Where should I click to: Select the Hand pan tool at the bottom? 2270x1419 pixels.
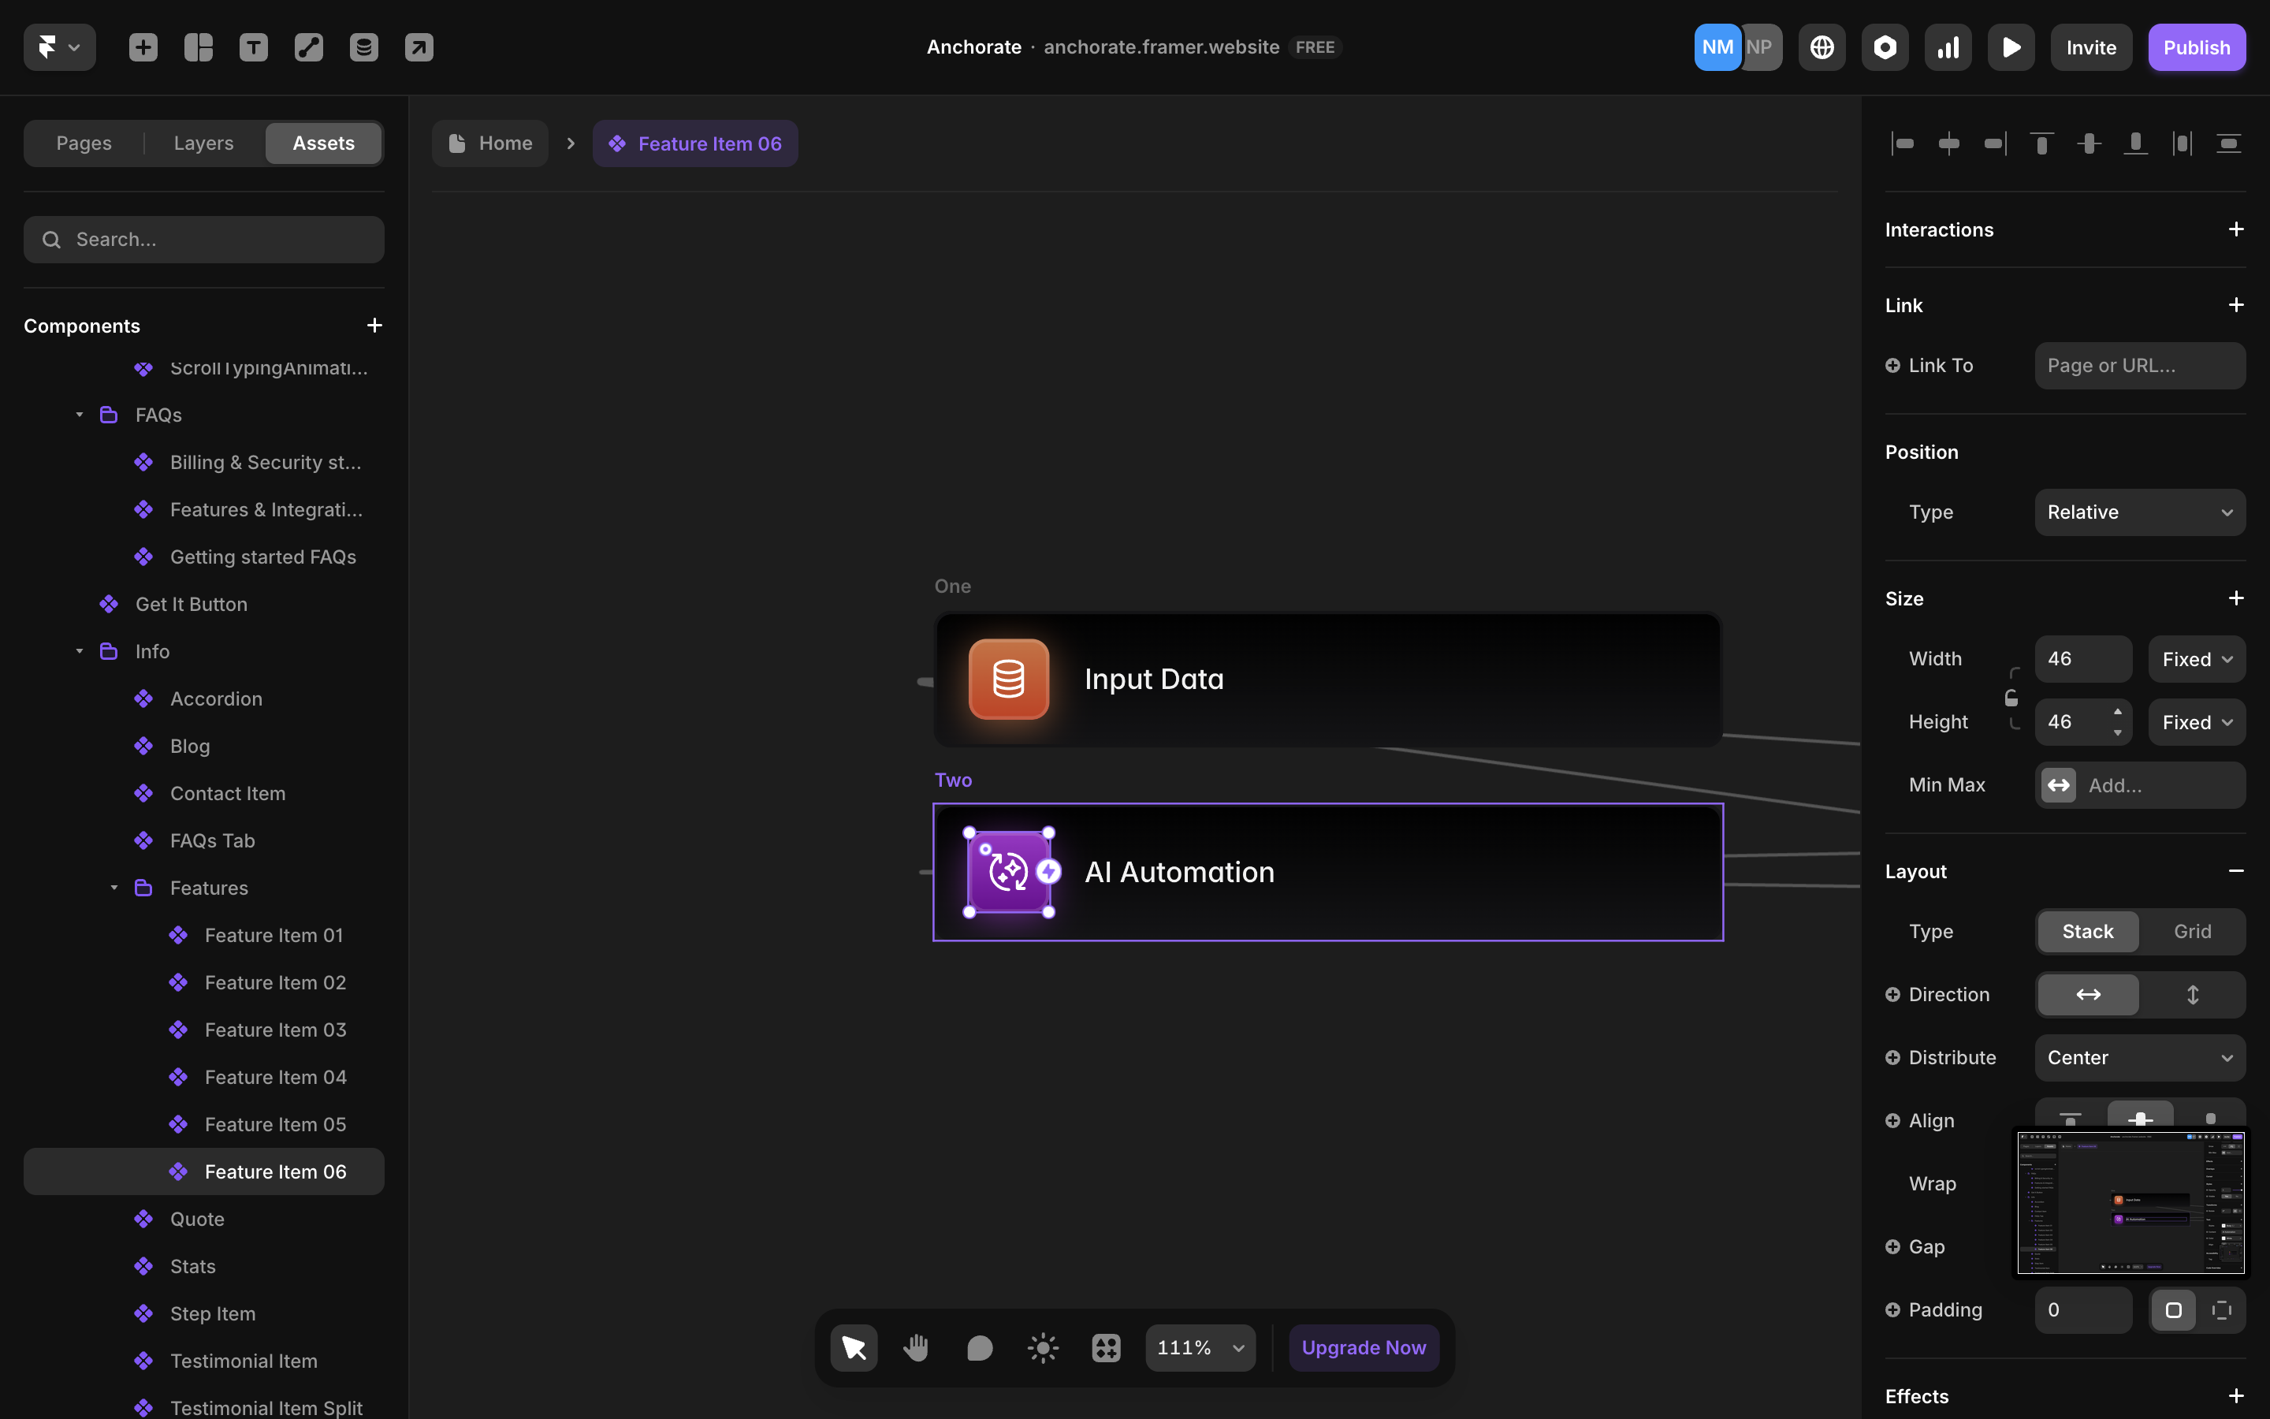916,1346
